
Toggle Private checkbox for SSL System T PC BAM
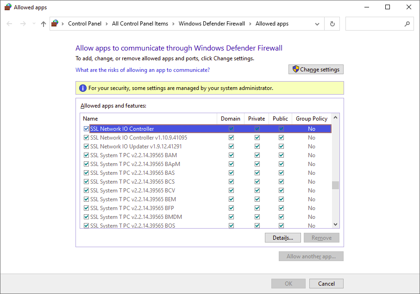tap(257, 155)
